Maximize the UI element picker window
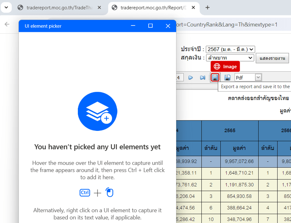Viewport: 291px width, 223px height. coord(150,26)
